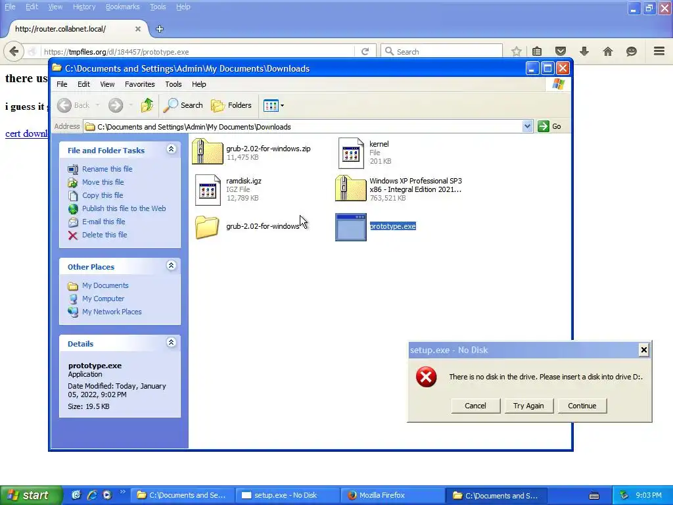Toggle the Folders pane in Explorer

[x=231, y=105]
